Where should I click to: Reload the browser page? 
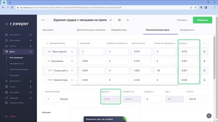tap(12, 7)
